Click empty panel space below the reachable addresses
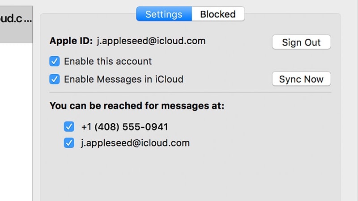Viewport: 358px width, 201px height. (190, 176)
